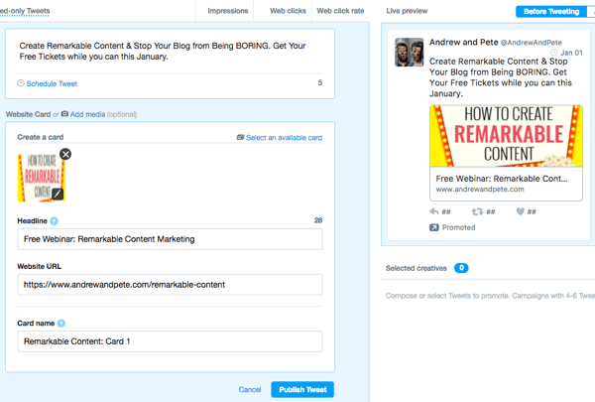Click the Jan 01 date text
Image resolution: width=595 pixels, height=402 pixels.
click(x=571, y=53)
